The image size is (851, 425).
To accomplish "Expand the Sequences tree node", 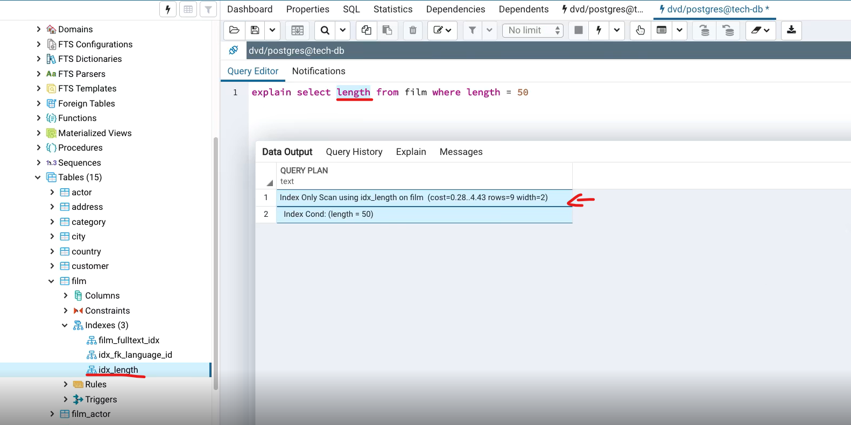I will coord(38,162).
